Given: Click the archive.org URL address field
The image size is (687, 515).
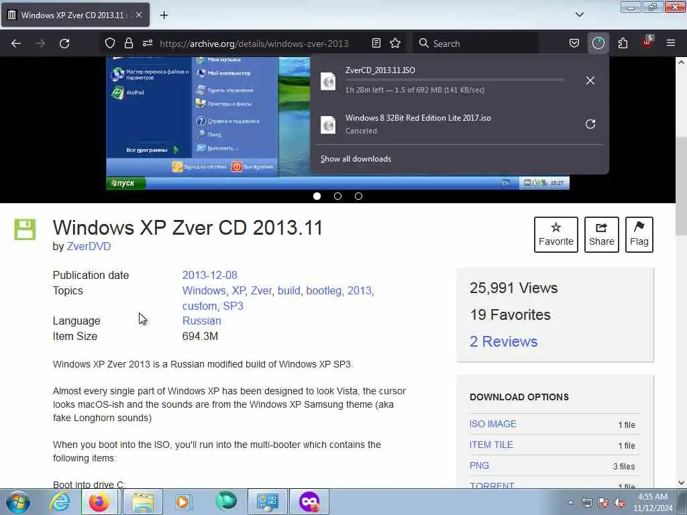Looking at the screenshot, I should point(254,44).
